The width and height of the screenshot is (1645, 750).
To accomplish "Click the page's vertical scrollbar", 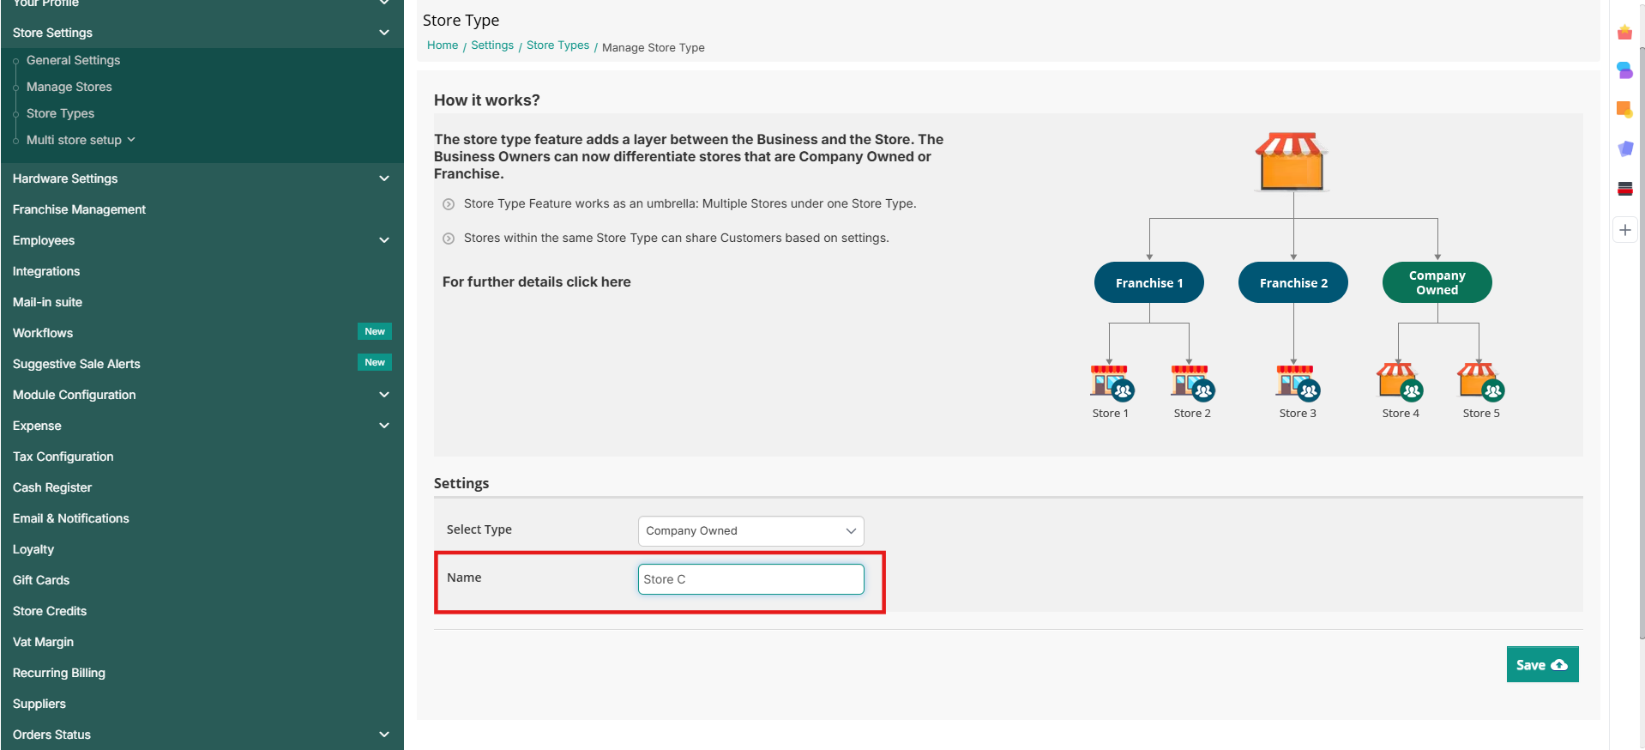I will (1641, 343).
